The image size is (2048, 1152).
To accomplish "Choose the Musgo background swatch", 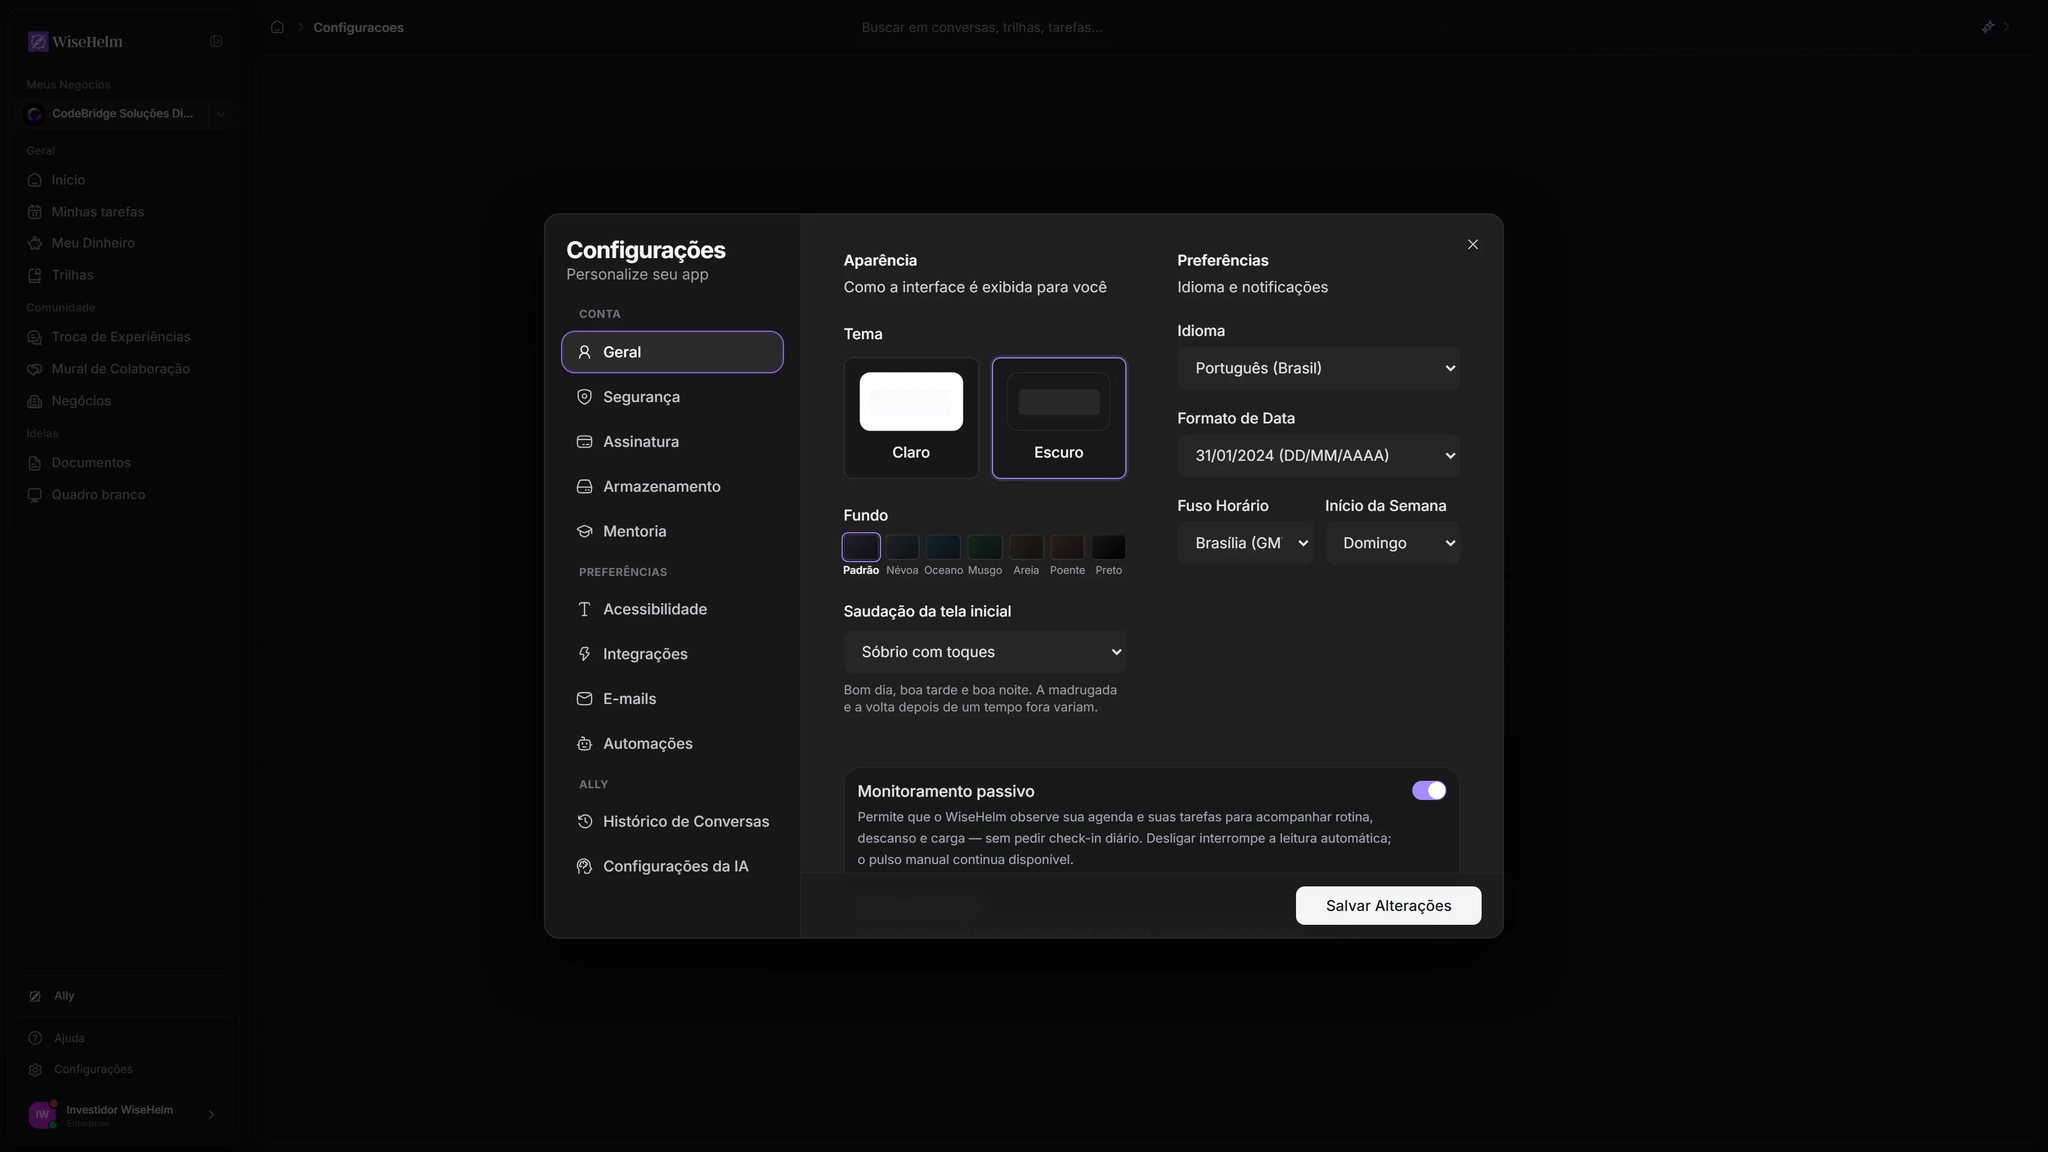I will tap(984, 547).
